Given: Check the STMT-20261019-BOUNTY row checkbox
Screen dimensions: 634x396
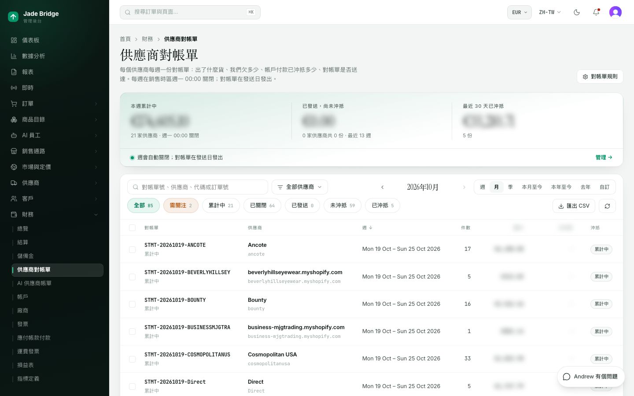Looking at the screenshot, I should click(x=132, y=304).
